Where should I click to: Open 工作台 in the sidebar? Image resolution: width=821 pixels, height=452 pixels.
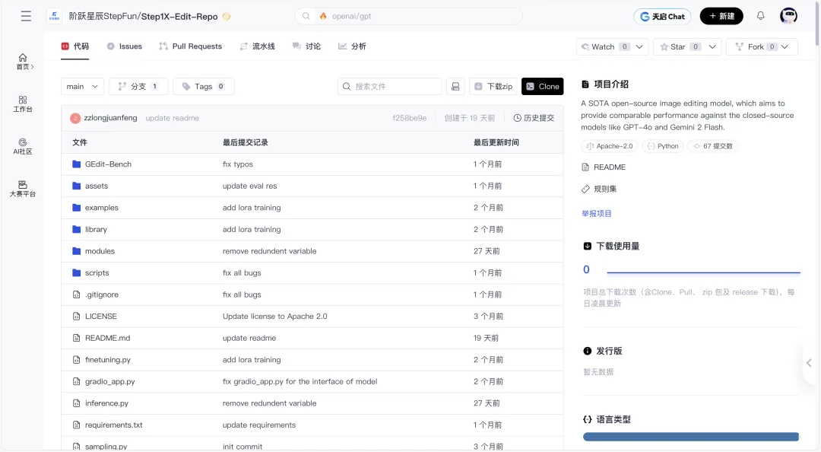point(23,103)
